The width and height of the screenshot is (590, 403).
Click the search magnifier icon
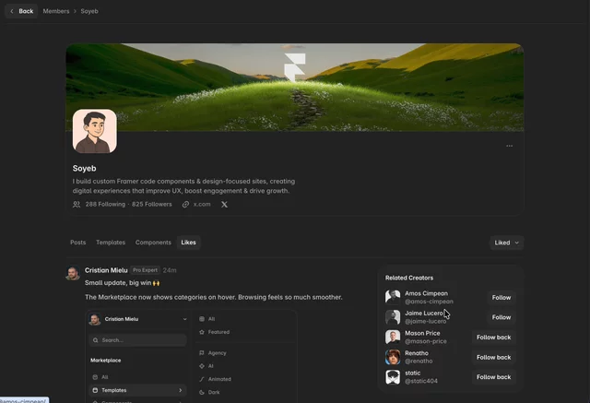pyautogui.click(x=96, y=340)
